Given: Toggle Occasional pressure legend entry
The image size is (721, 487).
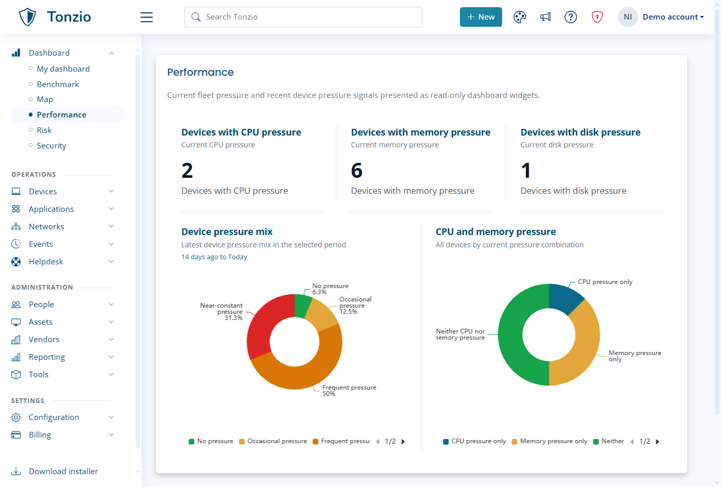Looking at the screenshot, I should 273,441.
